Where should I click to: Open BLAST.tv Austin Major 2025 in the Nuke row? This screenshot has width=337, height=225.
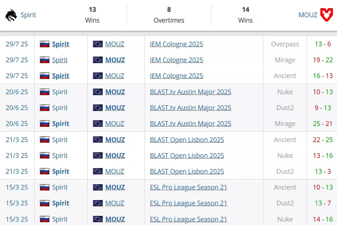tap(191, 92)
